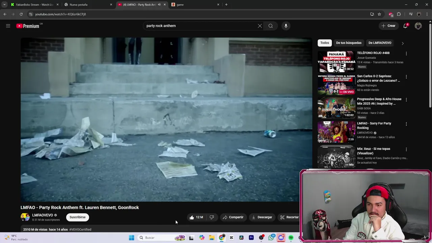The height and width of the screenshot is (243, 432).
Task: Open Chrome three-dot menu
Action: tap(428, 14)
